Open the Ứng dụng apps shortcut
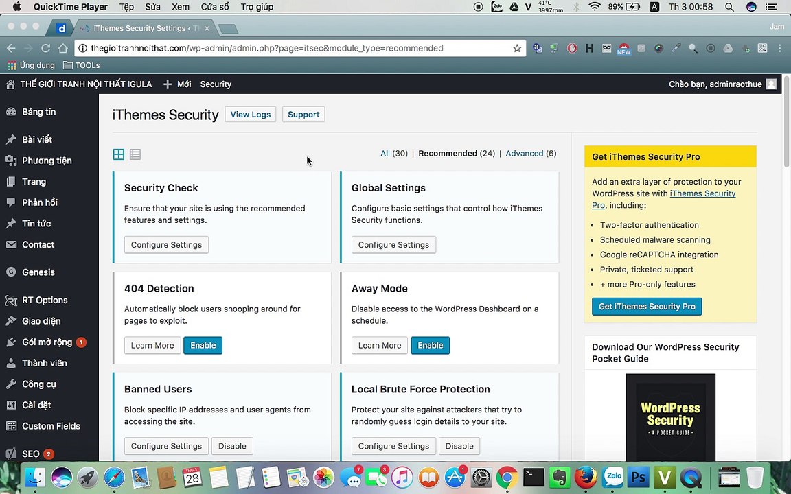This screenshot has height=494, width=791. [31, 66]
